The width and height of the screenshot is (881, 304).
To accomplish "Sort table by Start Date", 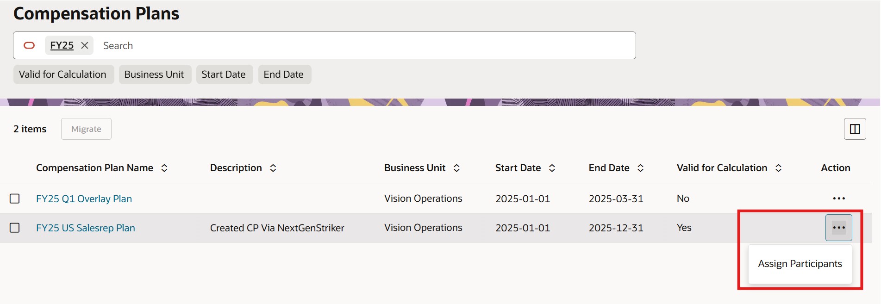I will (x=552, y=168).
